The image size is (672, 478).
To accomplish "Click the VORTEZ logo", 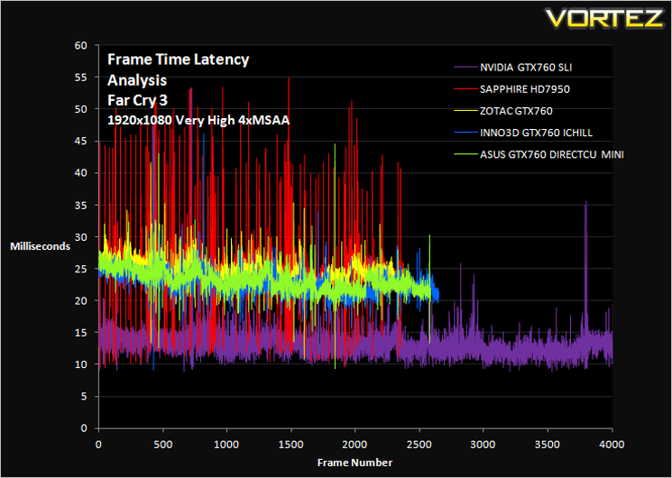I will point(603,18).
